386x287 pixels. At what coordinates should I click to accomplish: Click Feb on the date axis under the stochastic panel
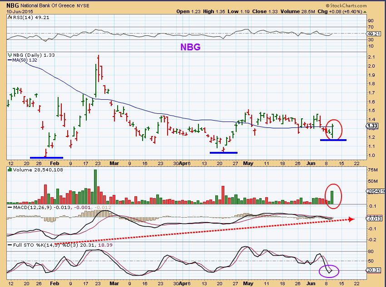click(x=54, y=283)
